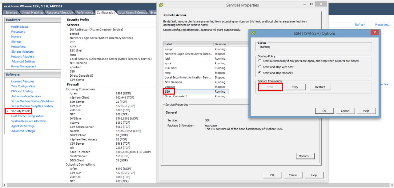Click Help at bottom of Services Properties
Screen dimensions: 394x188
(x=314, y=175)
